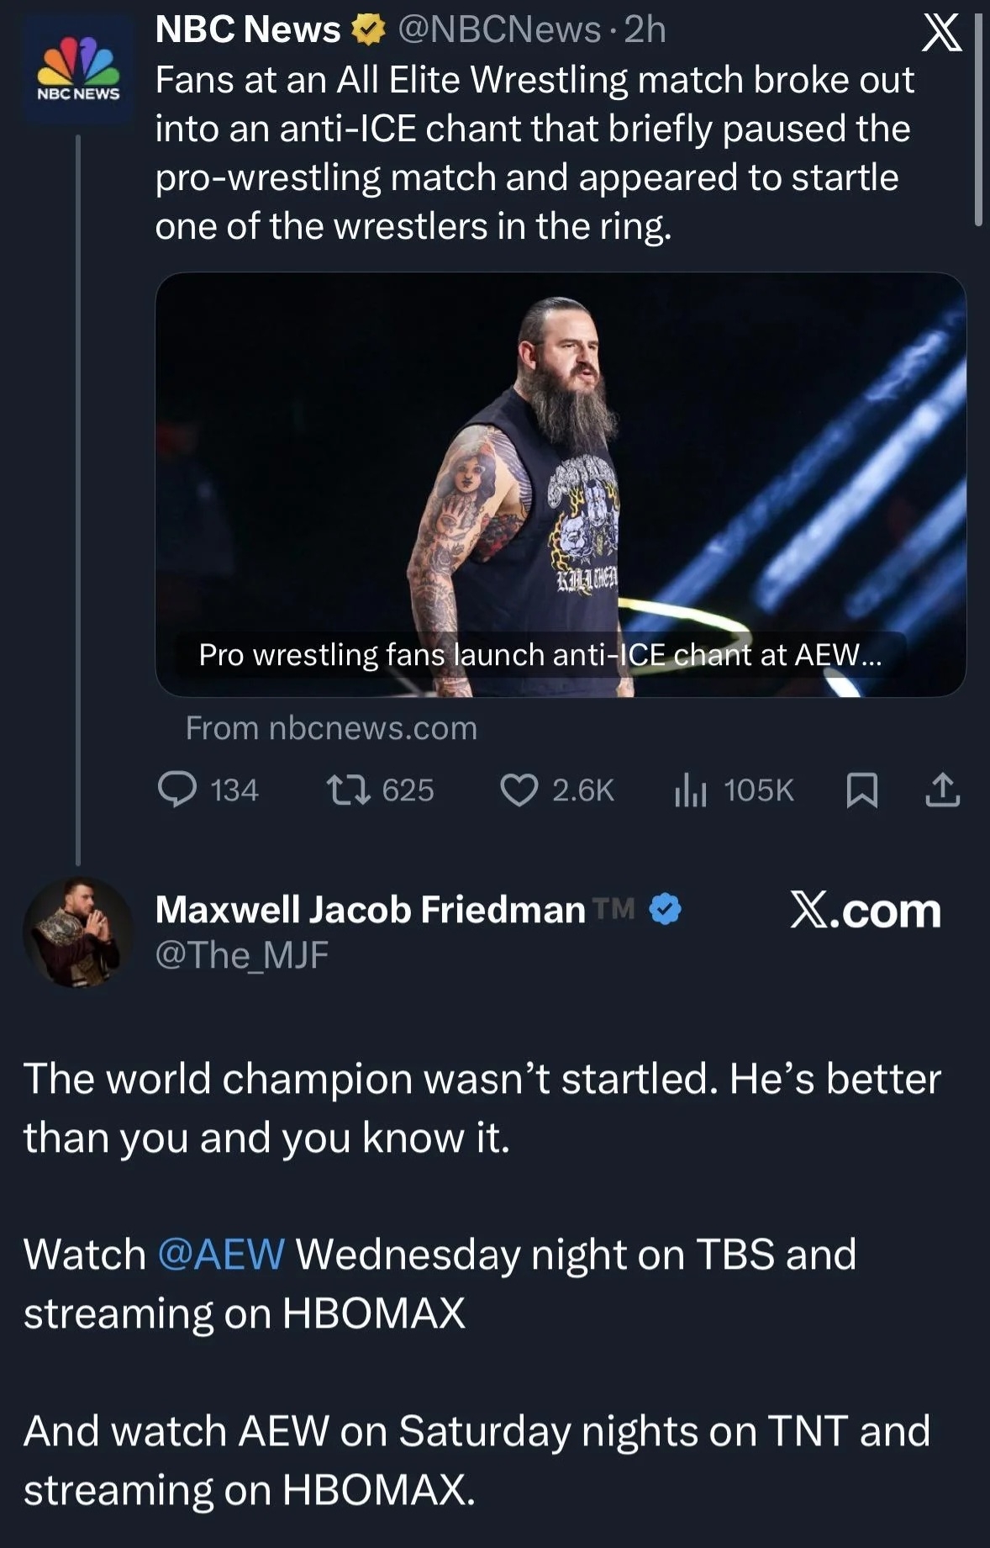The width and height of the screenshot is (990, 1548).
Task: Retweet the NBC News post
Action: tap(349, 790)
